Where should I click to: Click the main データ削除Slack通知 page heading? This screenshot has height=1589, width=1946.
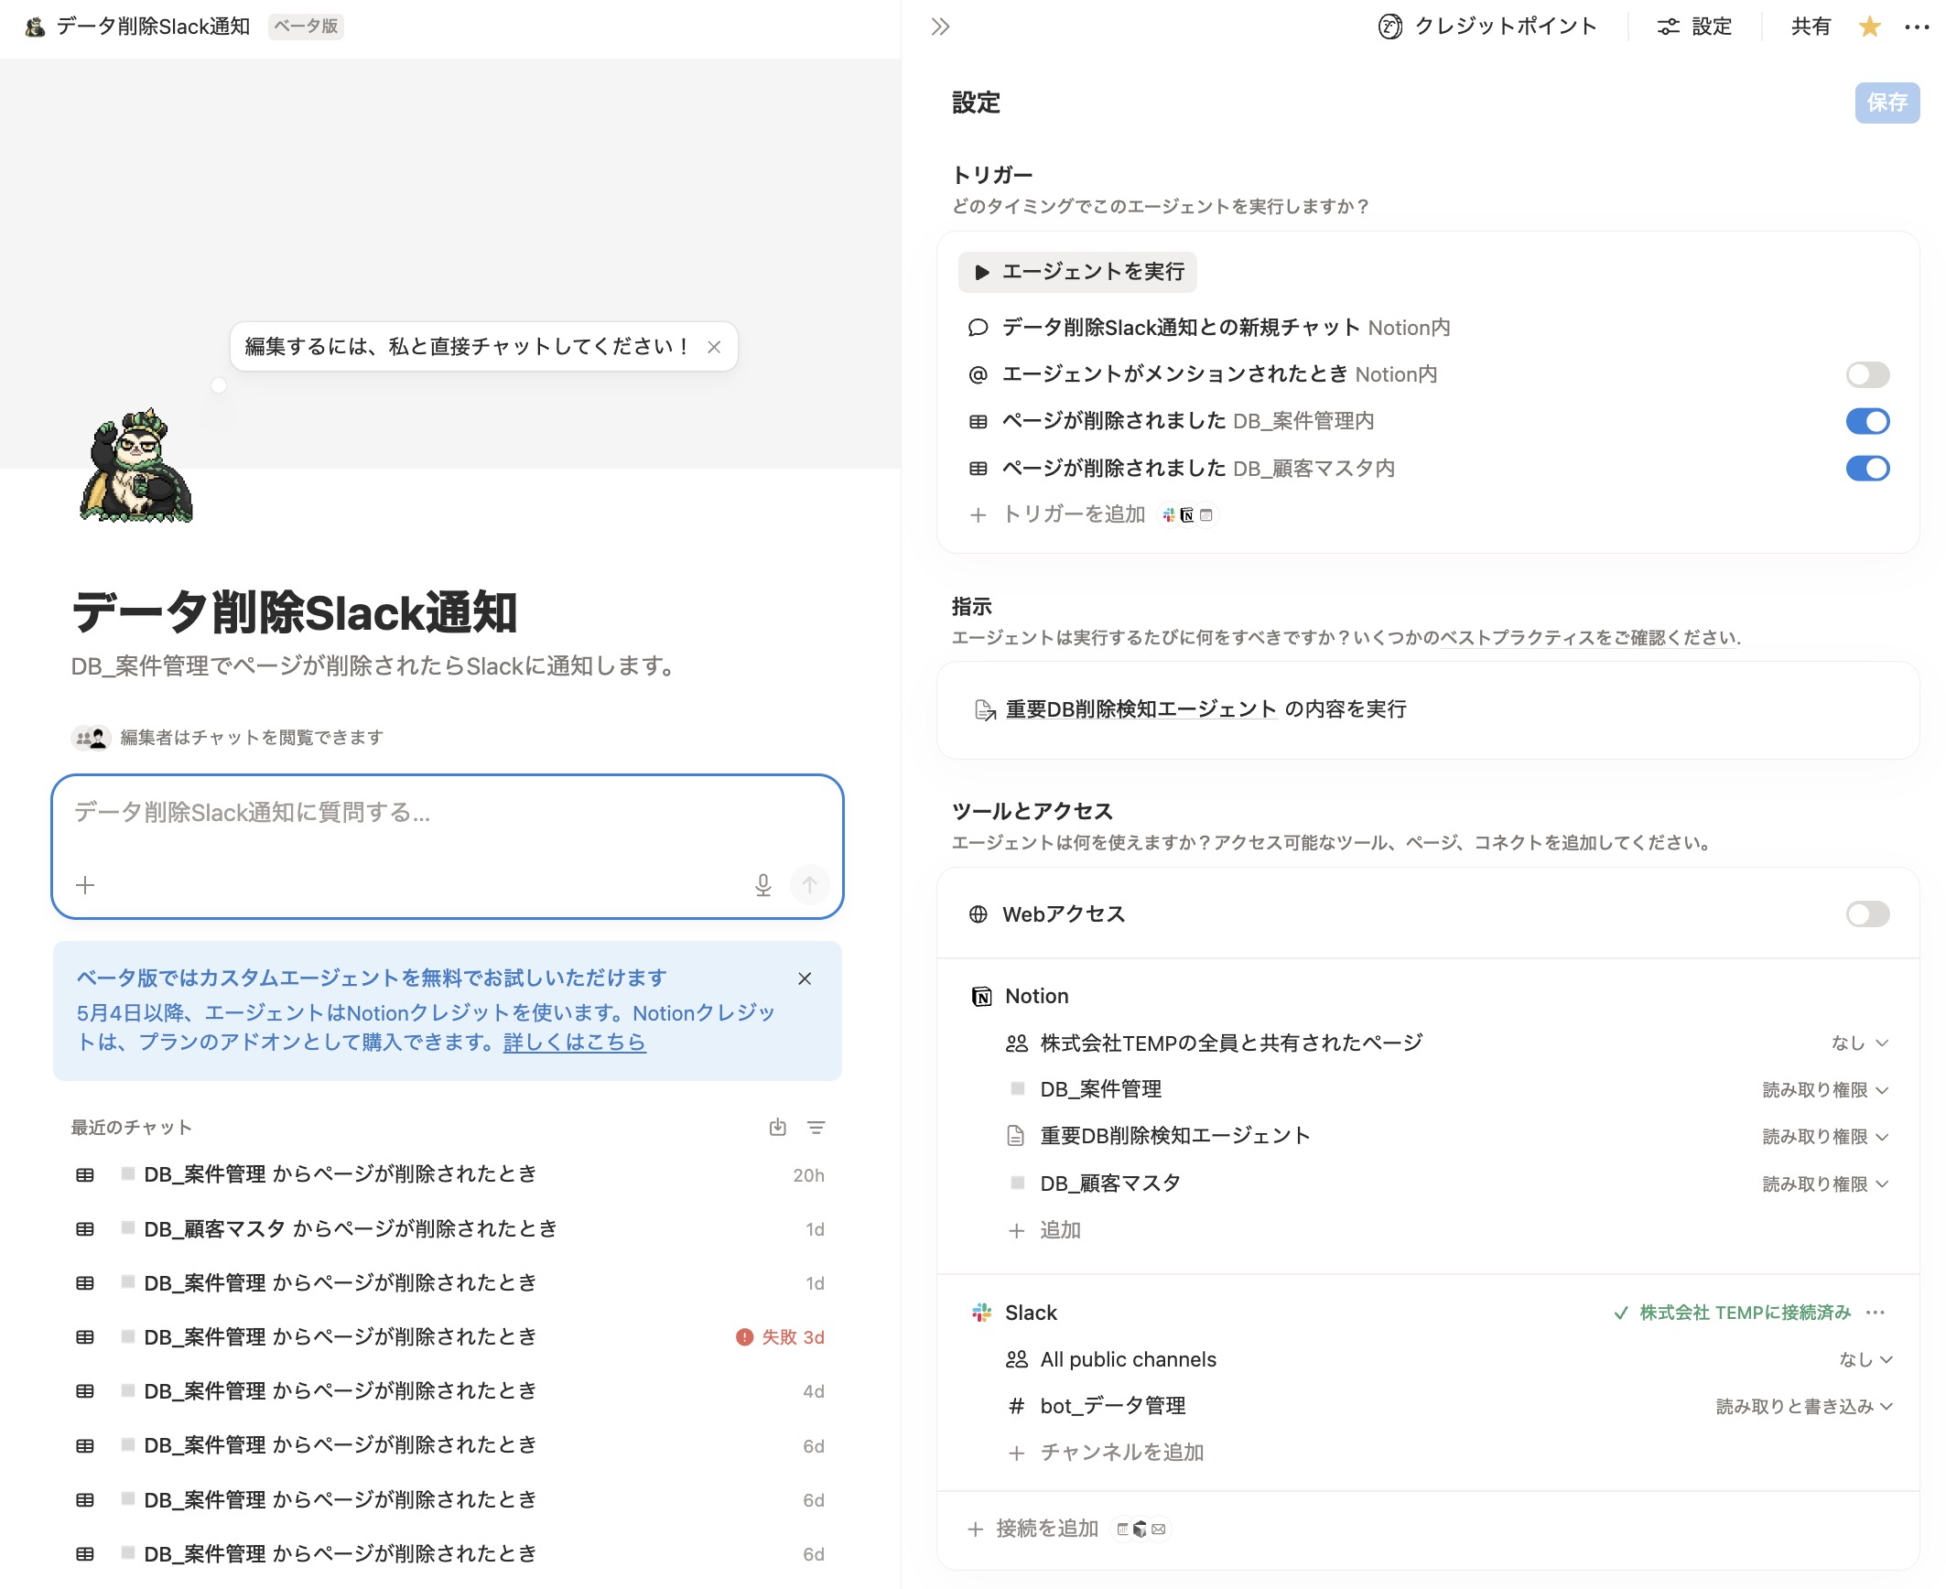295,612
